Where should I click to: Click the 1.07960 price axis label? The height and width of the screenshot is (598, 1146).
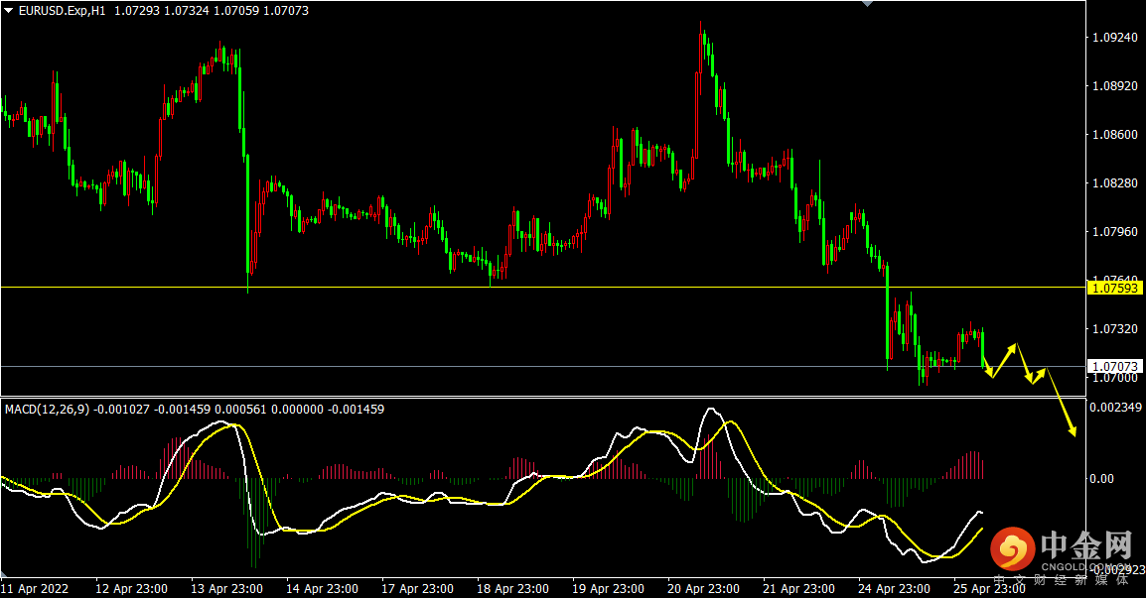click(x=1114, y=231)
